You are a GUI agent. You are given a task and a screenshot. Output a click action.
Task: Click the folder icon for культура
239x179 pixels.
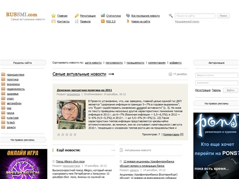pyautogui.click(x=3, y=117)
